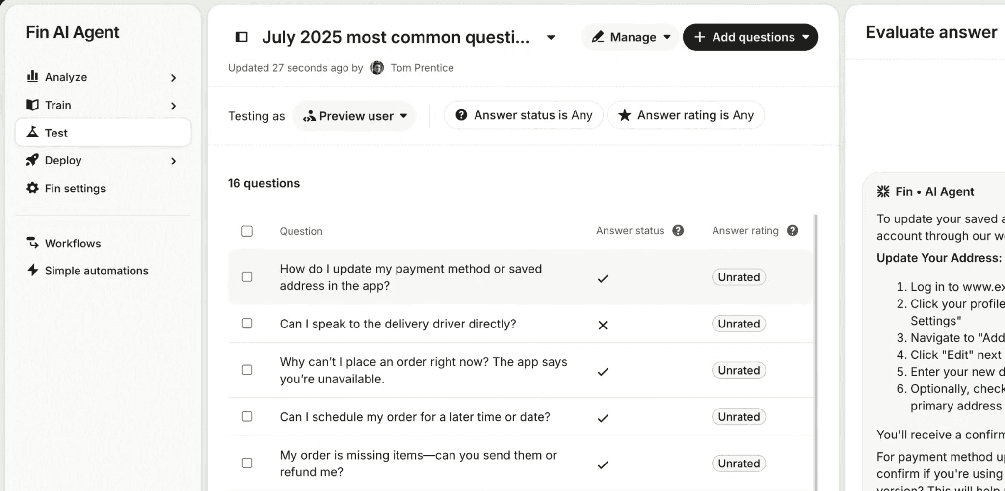Click the Deploy rocket icon
The width and height of the screenshot is (1005, 491).
pos(32,160)
